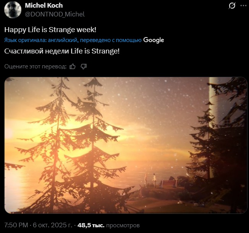Rate the translation with thumbs up

[x=73, y=66]
